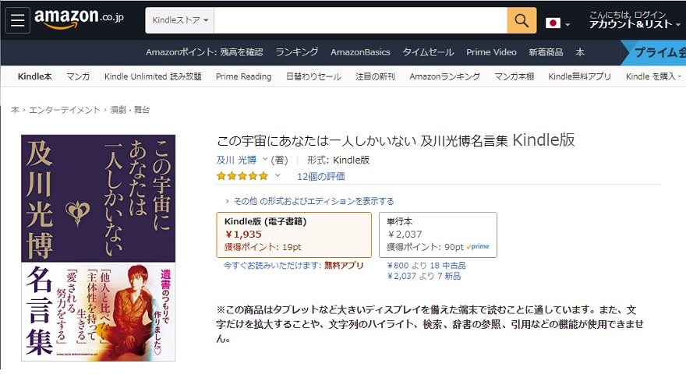This screenshot has height=374, width=686.
Task: Expand the language dropdown arrow beside the flag
Action: [568, 25]
